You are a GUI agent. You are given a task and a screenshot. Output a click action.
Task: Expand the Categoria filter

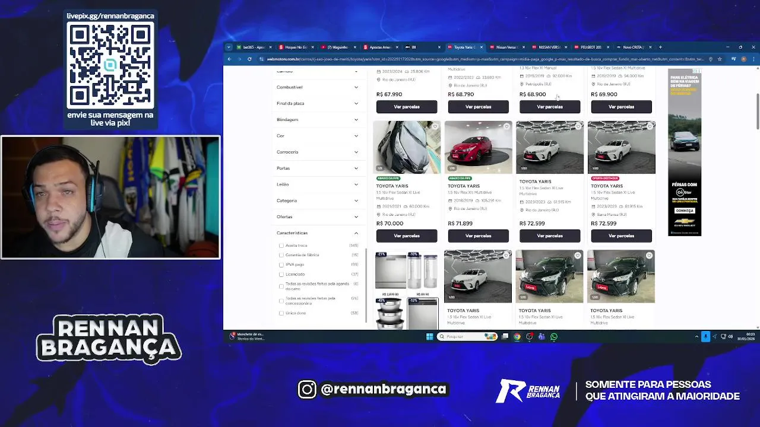[x=318, y=200]
